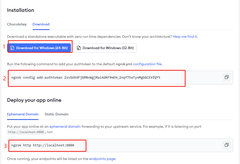Click the 'Deploy your app online' heading
240x164 pixels.
34,100
